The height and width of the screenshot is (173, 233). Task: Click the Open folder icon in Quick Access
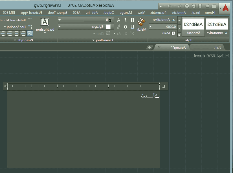pos(207,6)
